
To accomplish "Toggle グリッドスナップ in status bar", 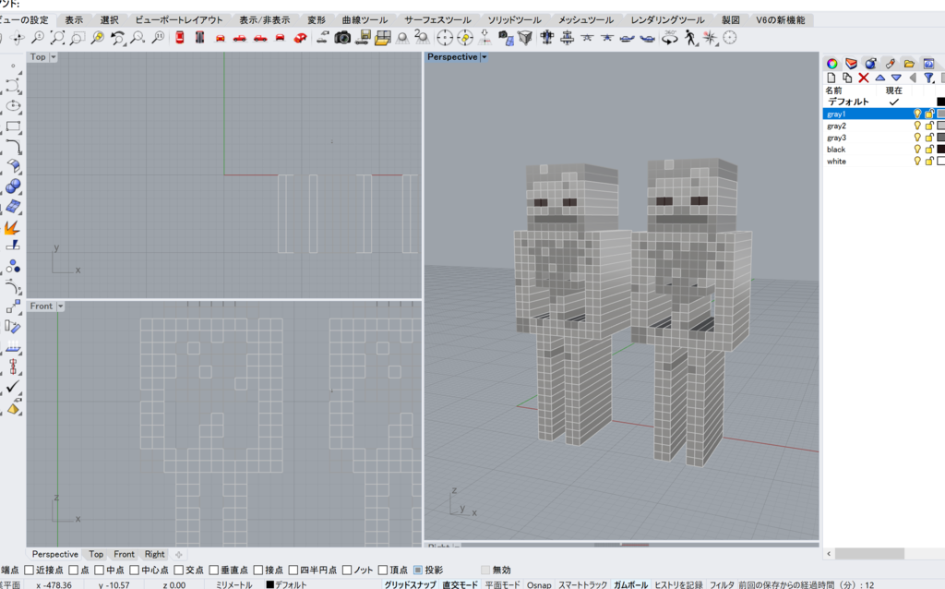I will click(x=410, y=584).
